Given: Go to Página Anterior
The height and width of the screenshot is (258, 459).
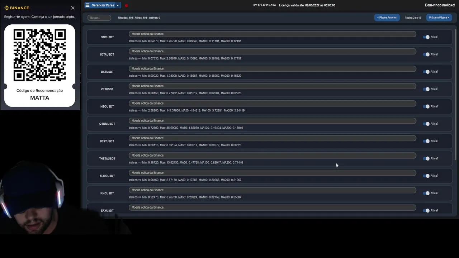Looking at the screenshot, I should click(387, 18).
